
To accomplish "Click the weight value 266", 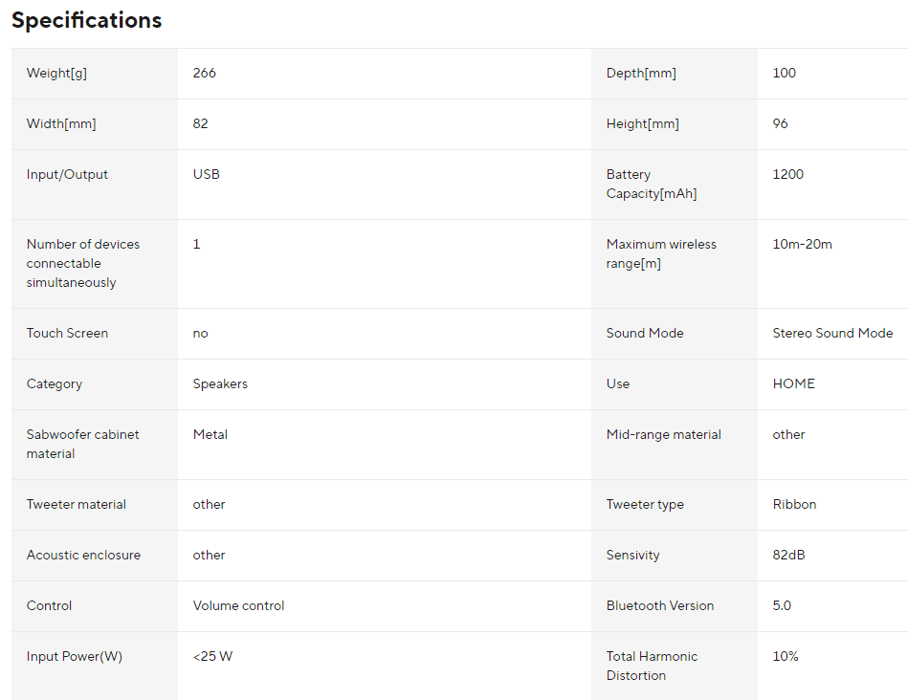I will point(205,73).
